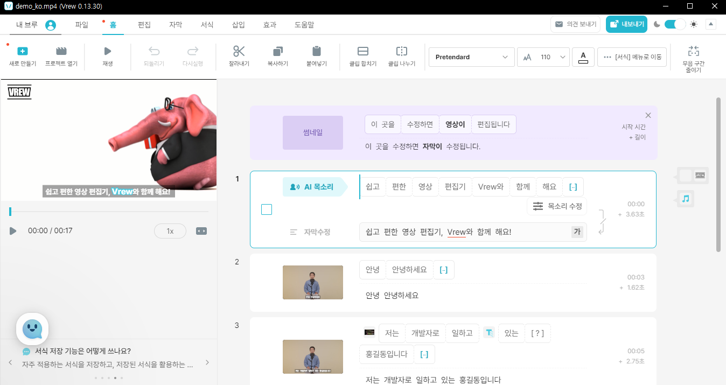The image size is (726, 385).
Task: Click the 썸네일 thumbnail placeholder
Action: point(313,132)
